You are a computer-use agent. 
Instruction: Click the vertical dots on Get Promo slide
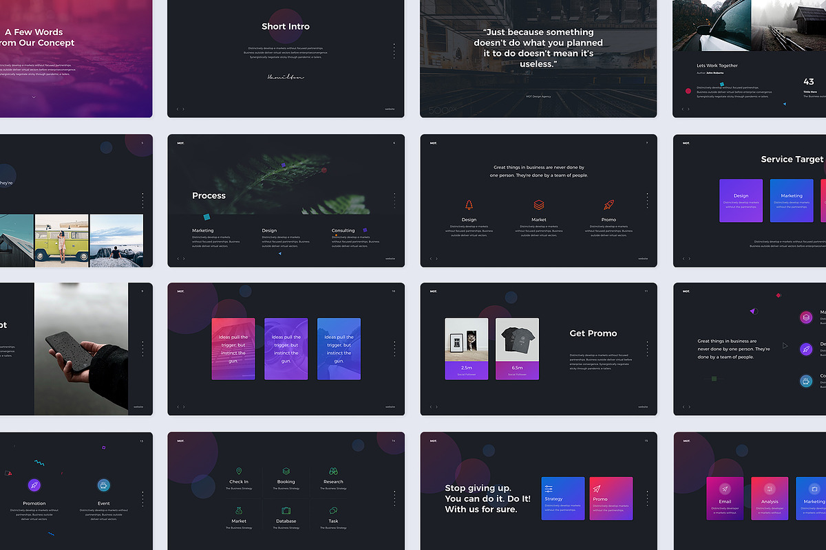pos(647,349)
